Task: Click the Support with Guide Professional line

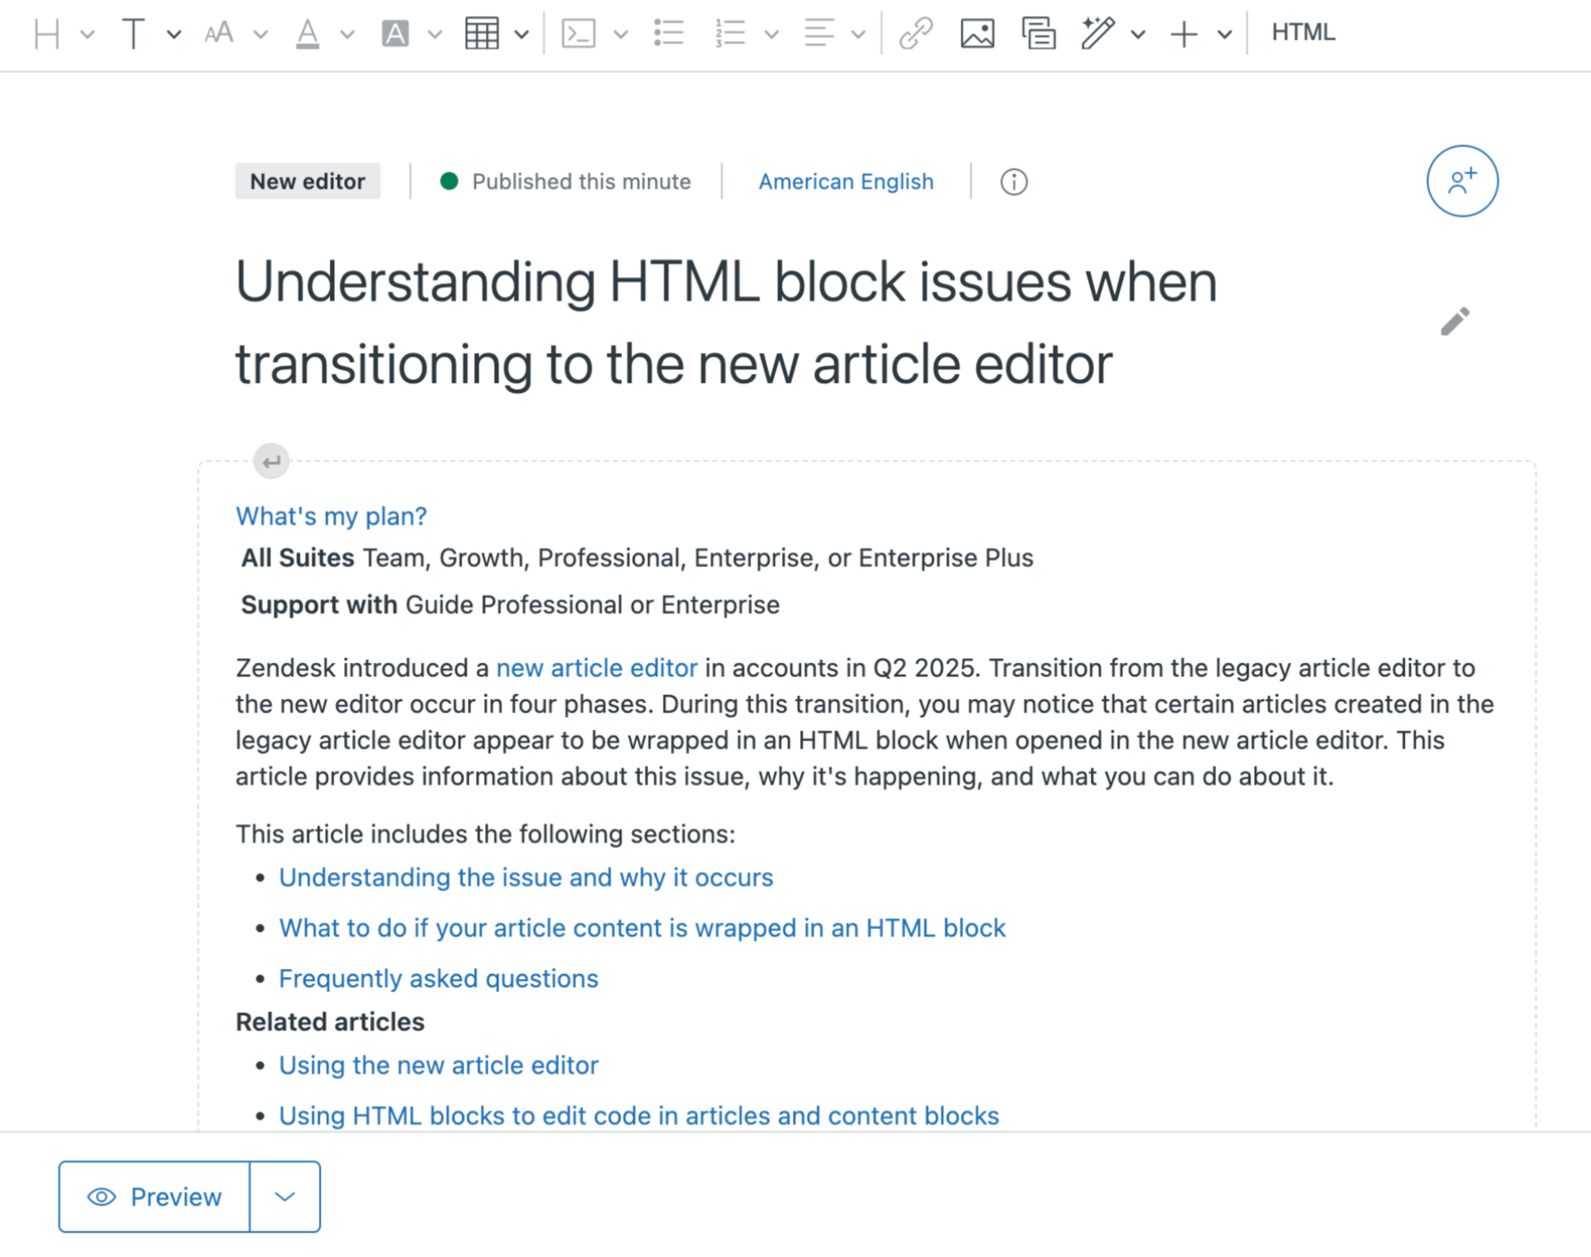Action: [511, 605]
